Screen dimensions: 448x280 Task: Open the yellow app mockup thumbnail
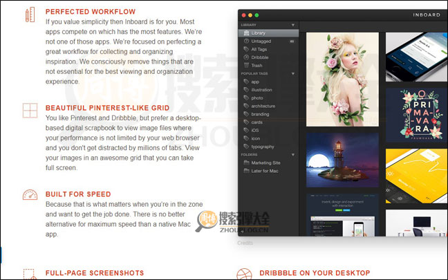tap(417, 176)
